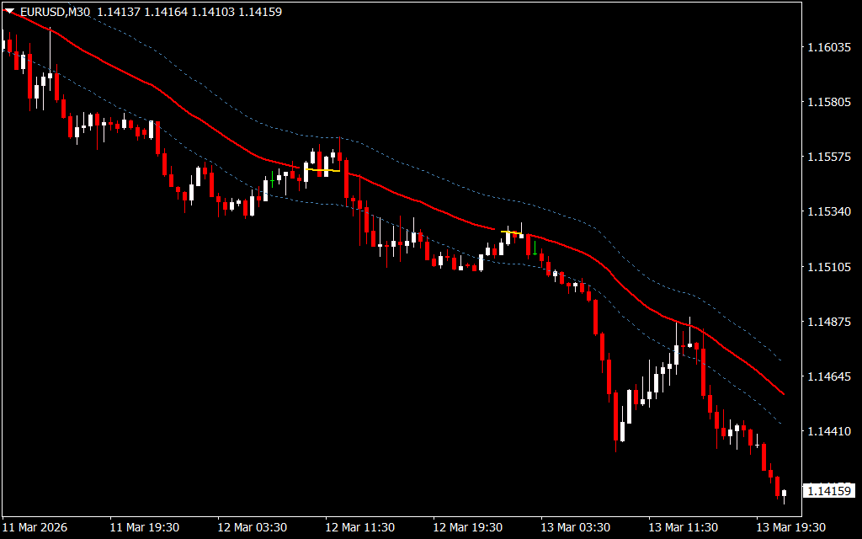
Task: Select the yellow marker after 12 Mar 19:30
Action: 509,232
